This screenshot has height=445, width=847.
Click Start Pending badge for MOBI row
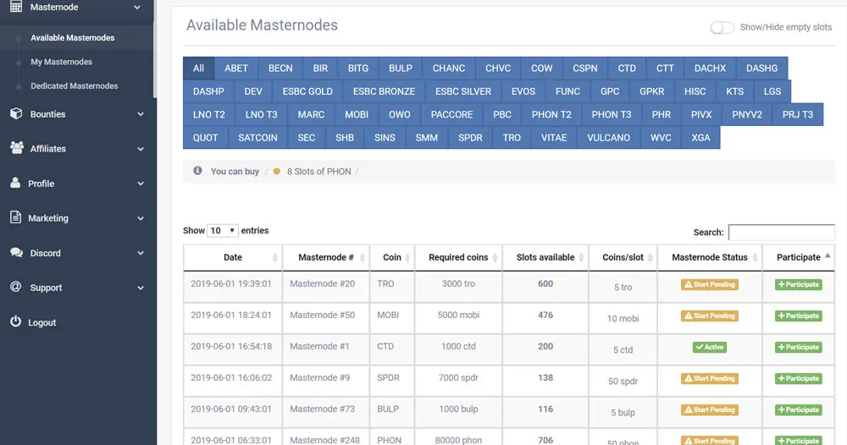709,316
